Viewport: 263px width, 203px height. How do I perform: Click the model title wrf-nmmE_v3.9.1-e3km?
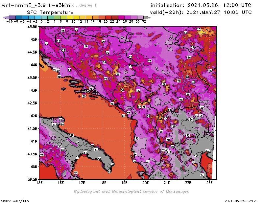[36, 5]
